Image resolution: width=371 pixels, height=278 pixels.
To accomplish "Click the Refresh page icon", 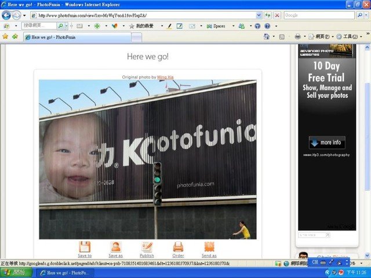I will 268,16.
